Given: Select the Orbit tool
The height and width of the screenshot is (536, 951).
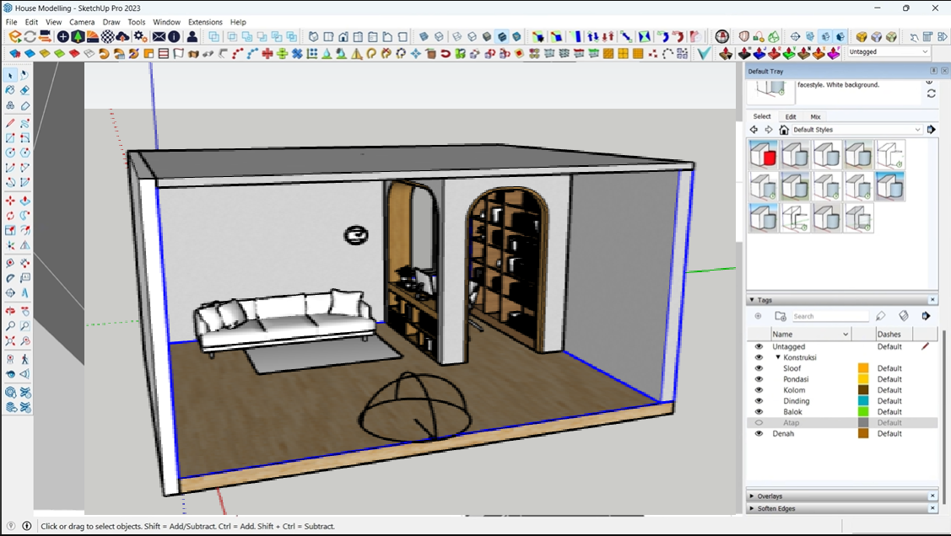Looking at the screenshot, I should tap(10, 311).
